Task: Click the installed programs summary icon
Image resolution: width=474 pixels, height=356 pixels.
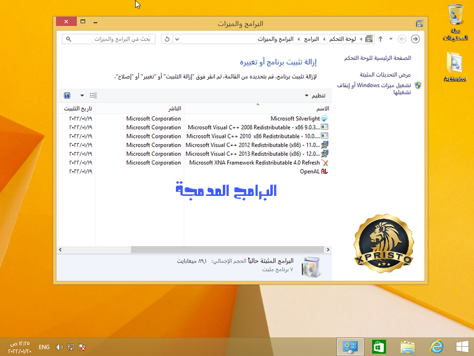Action: [x=311, y=266]
